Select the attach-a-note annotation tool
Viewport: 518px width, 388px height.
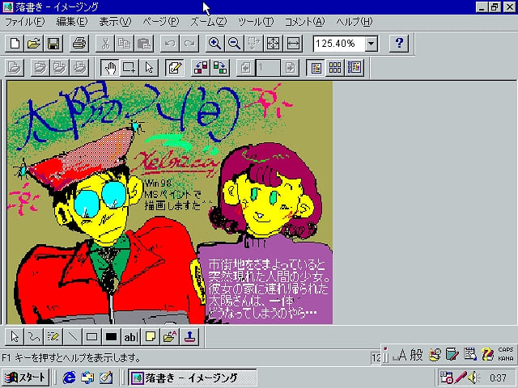(151, 336)
